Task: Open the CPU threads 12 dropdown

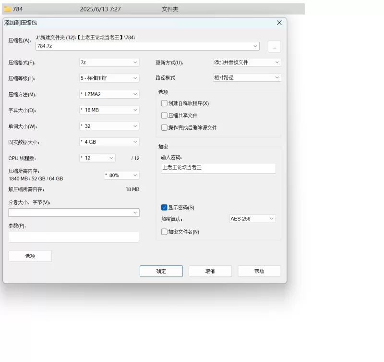Action: (x=97, y=158)
